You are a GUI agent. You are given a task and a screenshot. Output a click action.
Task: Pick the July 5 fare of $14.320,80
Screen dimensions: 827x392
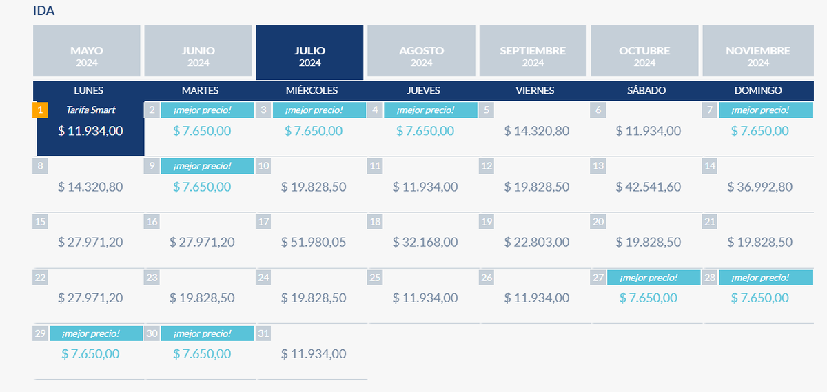537,130
